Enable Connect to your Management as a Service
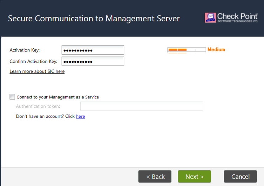 pyautogui.click(x=12, y=97)
